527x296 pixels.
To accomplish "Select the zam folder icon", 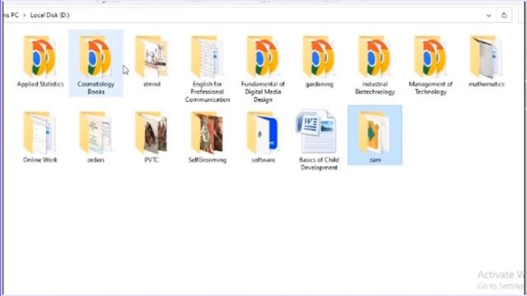I will [x=375, y=132].
